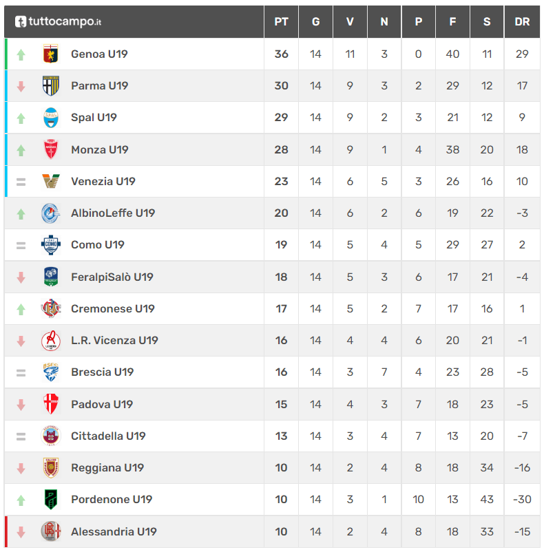
Task: Click the red down arrow beside Parma U19
Action: 21,86
